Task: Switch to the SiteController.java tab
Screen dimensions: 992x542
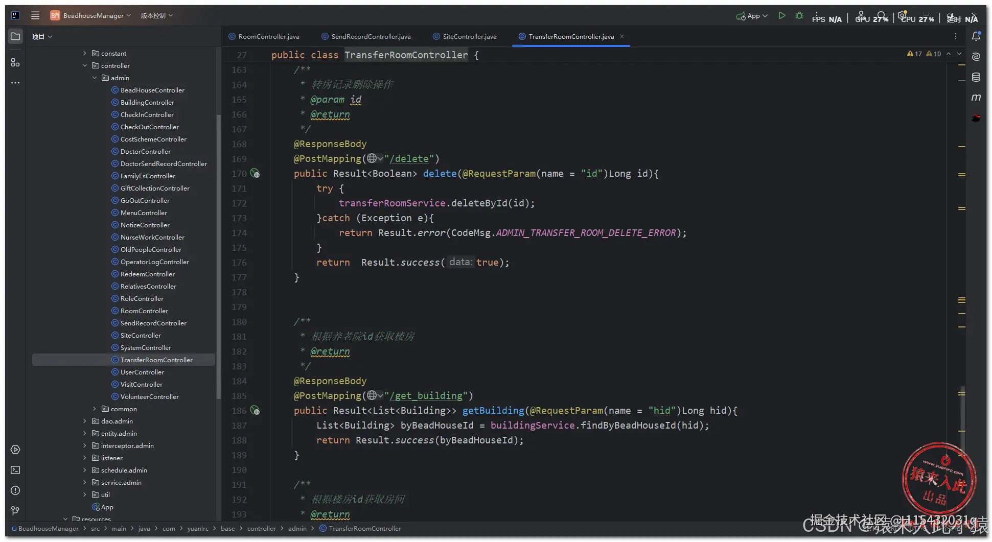Action: click(465, 36)
